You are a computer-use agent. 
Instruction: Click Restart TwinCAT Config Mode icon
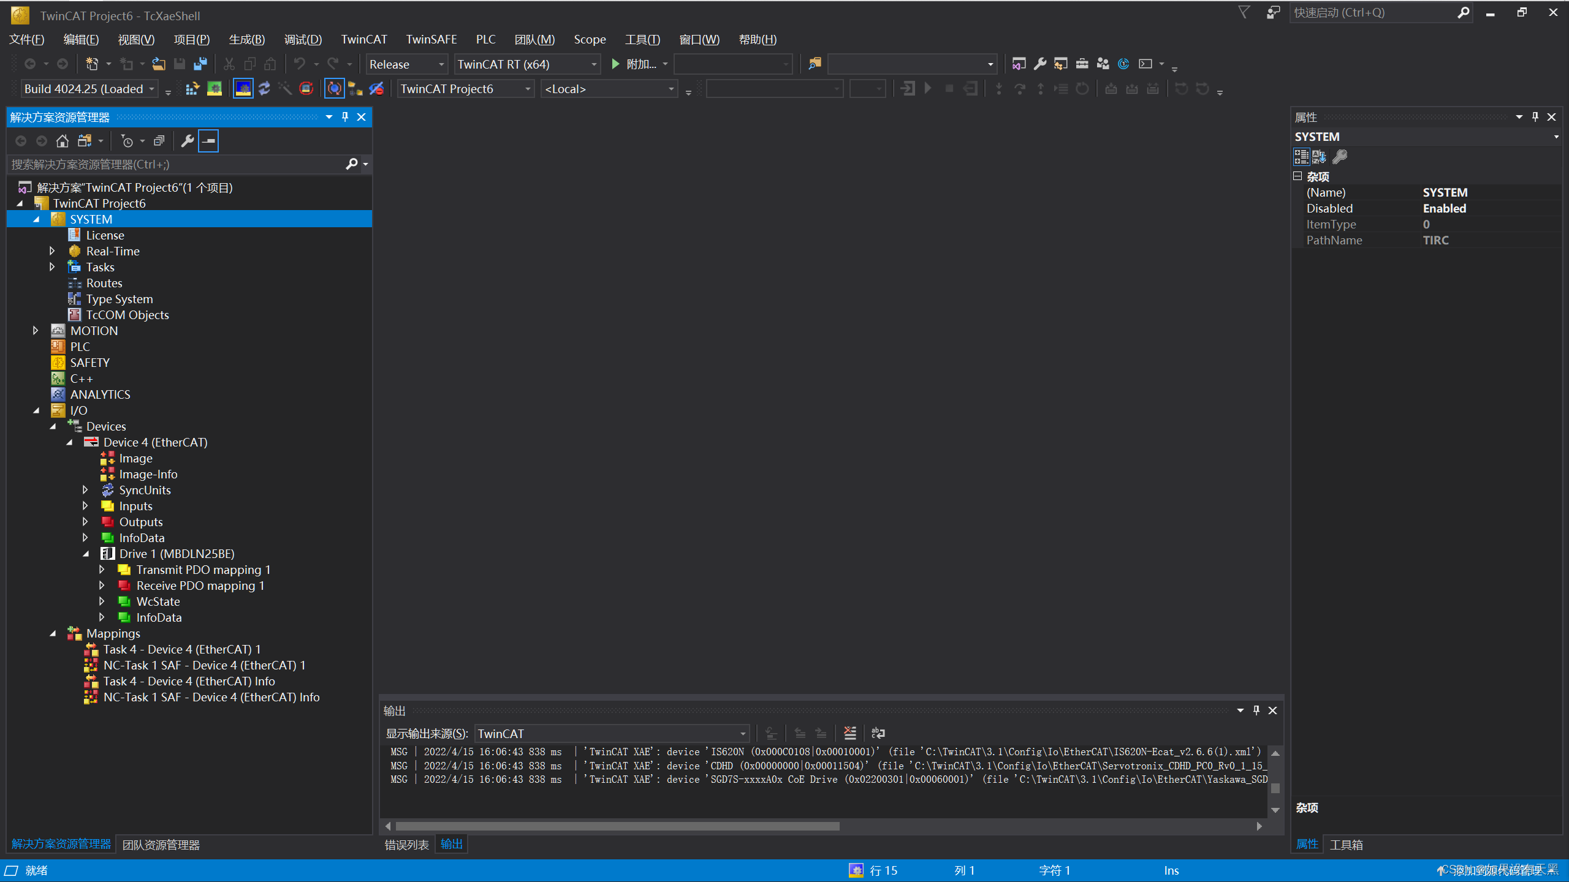pyautogui.click(x=243, y=89)
